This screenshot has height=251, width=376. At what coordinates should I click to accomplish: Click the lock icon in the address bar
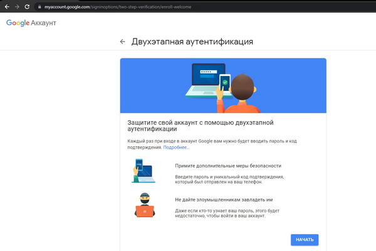pos(39,7)
